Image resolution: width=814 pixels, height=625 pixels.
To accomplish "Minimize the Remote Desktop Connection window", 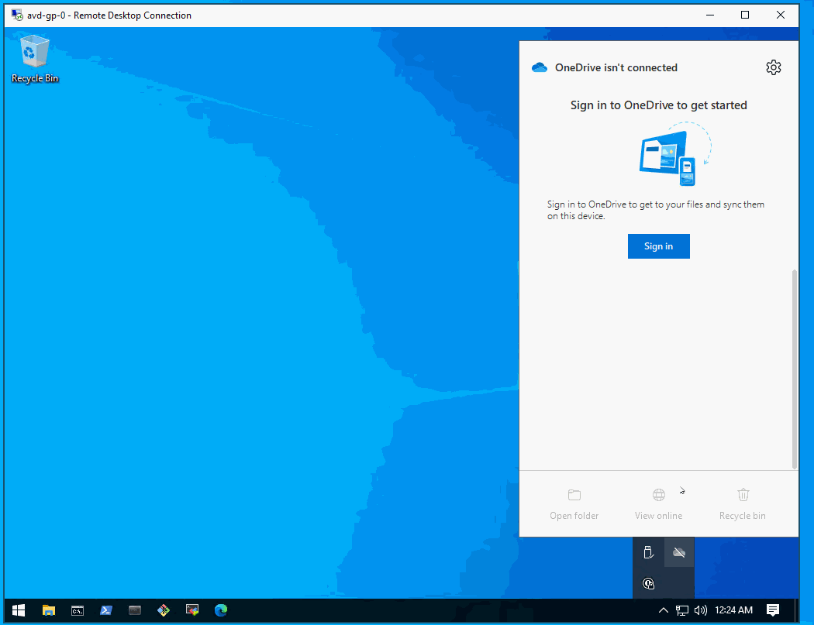I will pyautogui.click(x=710, y=15).
